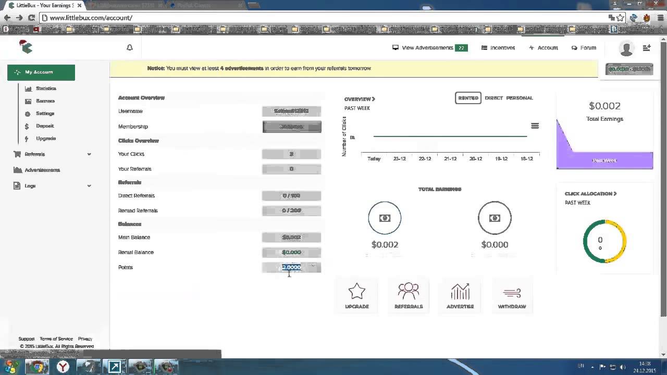Open the Windows Start button

(10, 367)
